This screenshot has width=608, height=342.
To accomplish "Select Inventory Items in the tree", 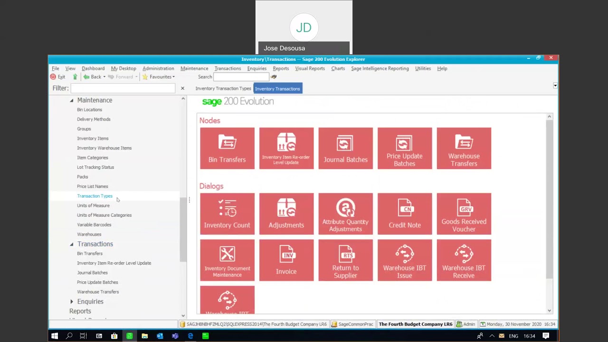I will click(x=93, y=139).
